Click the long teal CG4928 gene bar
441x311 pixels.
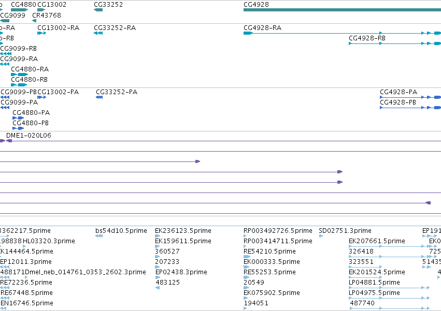click(342, 10)
